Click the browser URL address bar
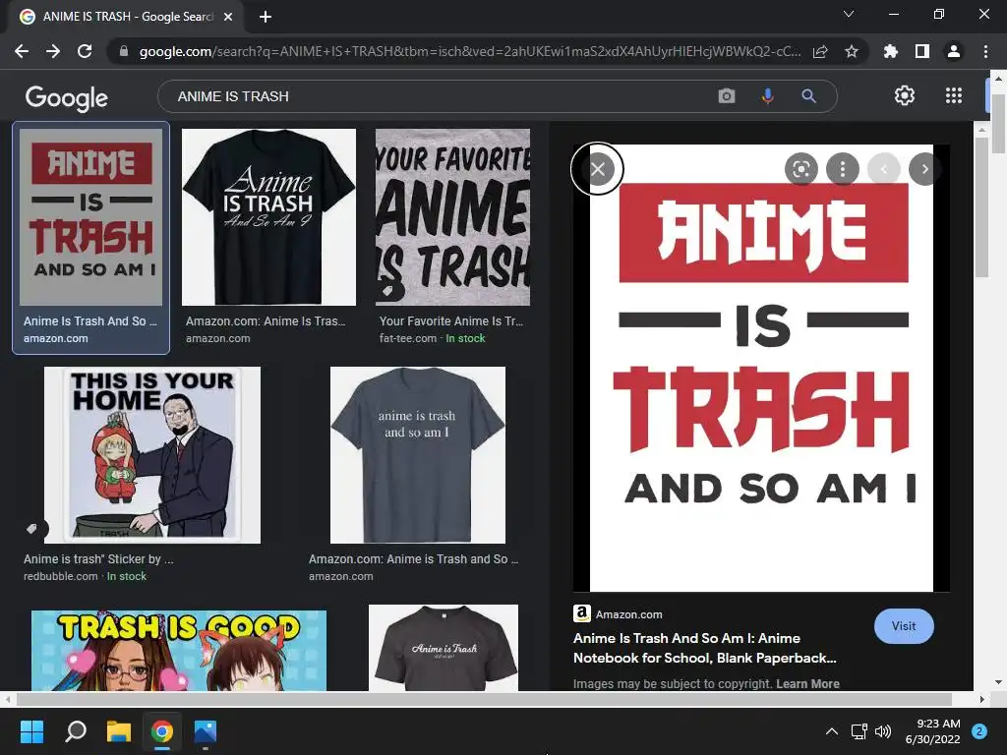Viewport: 1007px width, 755px height. pos(469,51)
